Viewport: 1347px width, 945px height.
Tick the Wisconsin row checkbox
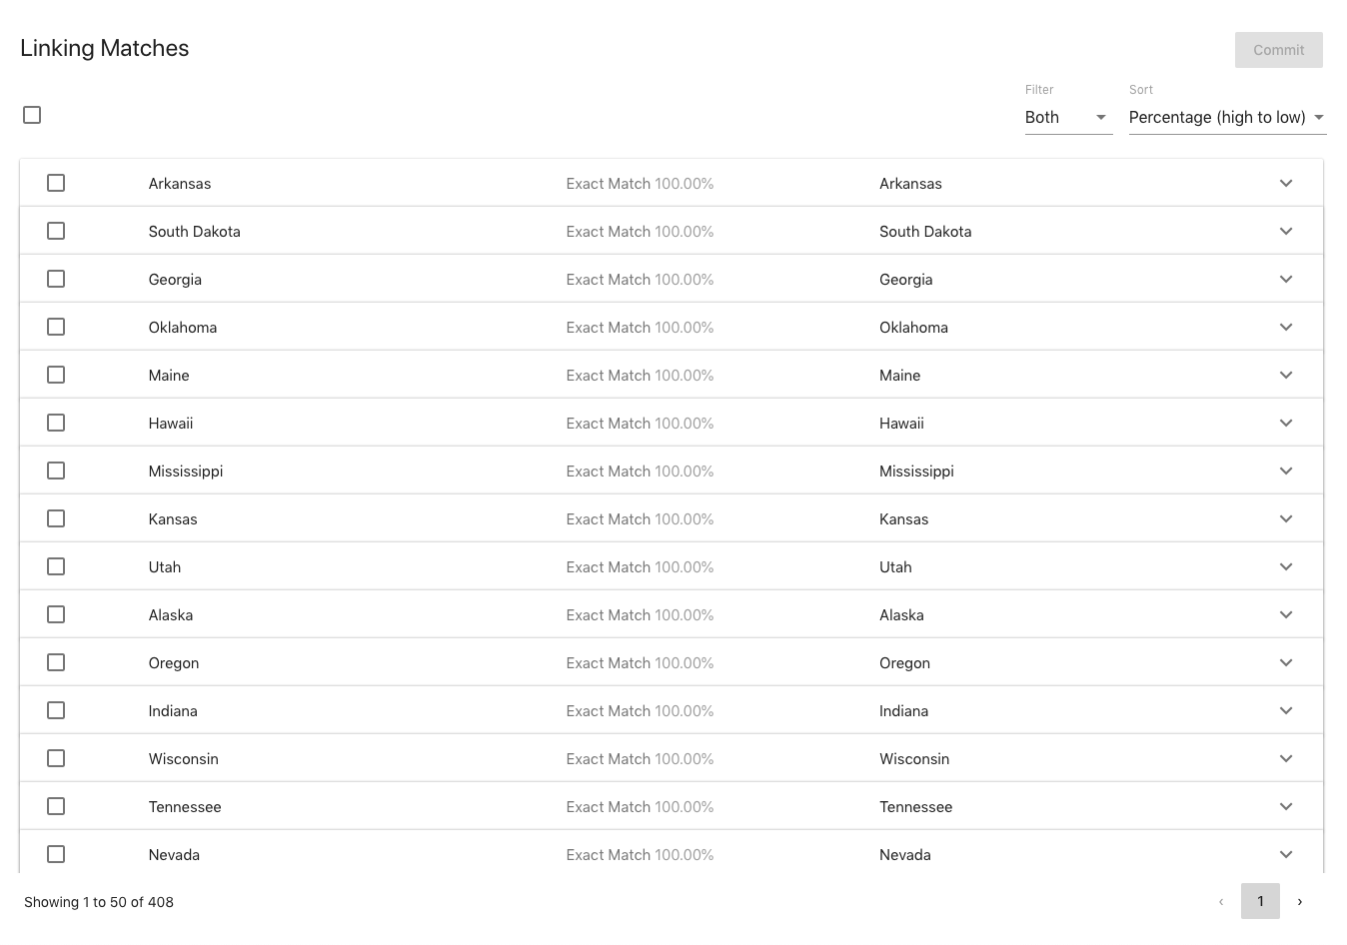(56, 758)
